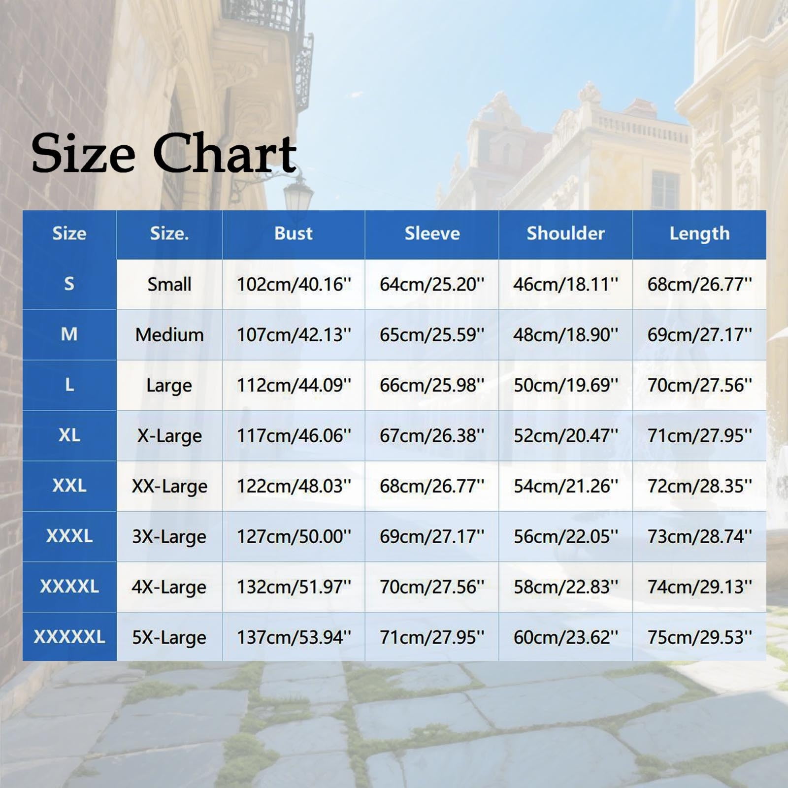
Task: Click shoulder value '54cm/21.26''
Action: pos(565,486)
